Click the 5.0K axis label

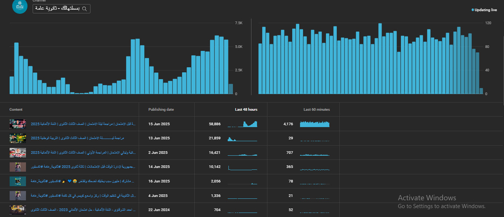[x=238, y=46]
